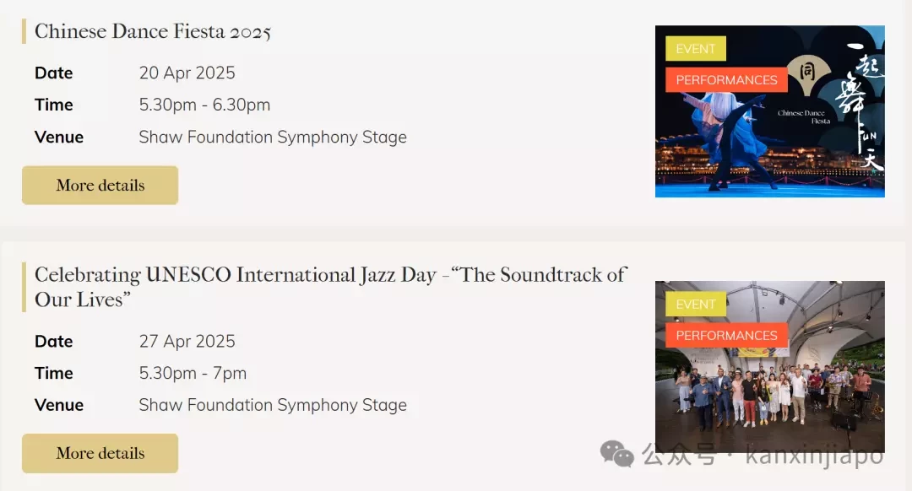Click the 27 Apr 2025 date text
912x491 pixels.
coord(187,341)
